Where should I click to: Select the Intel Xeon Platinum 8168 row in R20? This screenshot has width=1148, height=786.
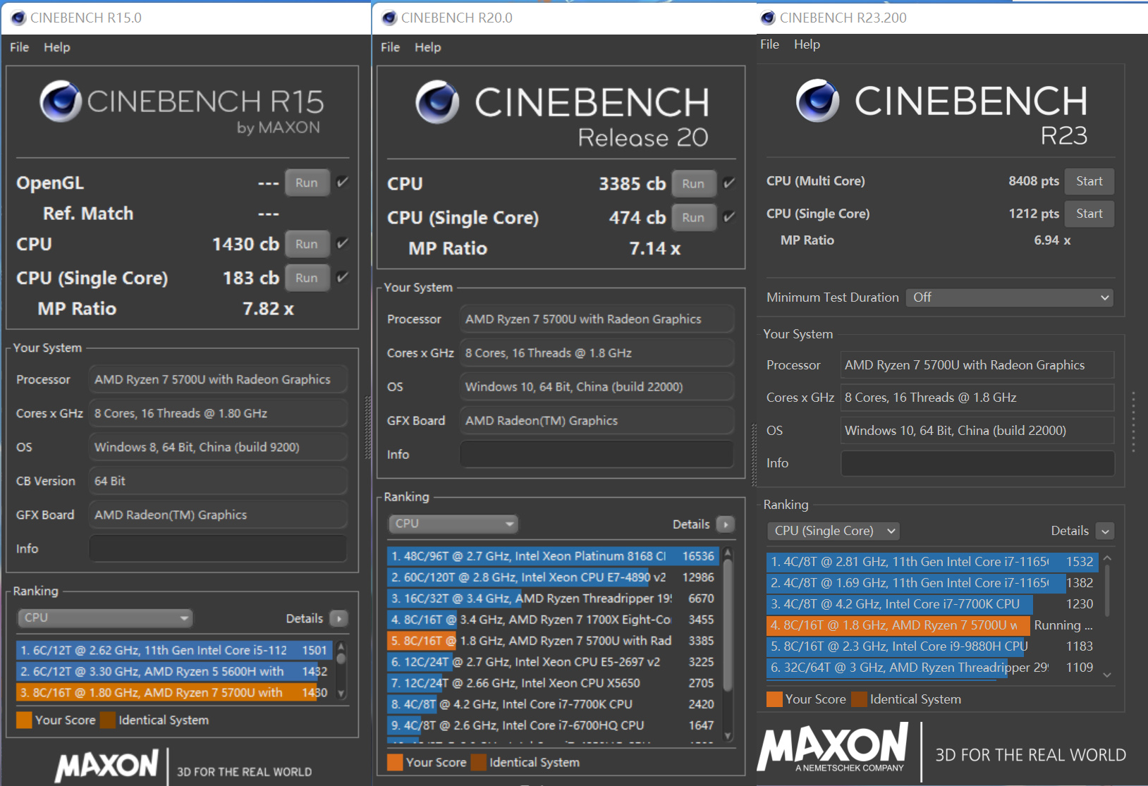point(553,556)
